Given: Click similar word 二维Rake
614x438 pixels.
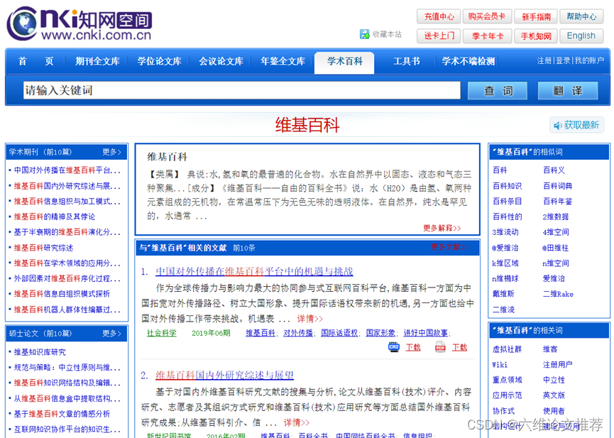Looking at the screenshot, I should pos(558,294).
